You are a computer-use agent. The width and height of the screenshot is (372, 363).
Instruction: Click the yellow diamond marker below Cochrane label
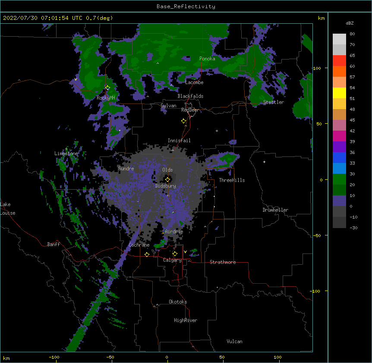pyautogui.click(x=147, y=254)
